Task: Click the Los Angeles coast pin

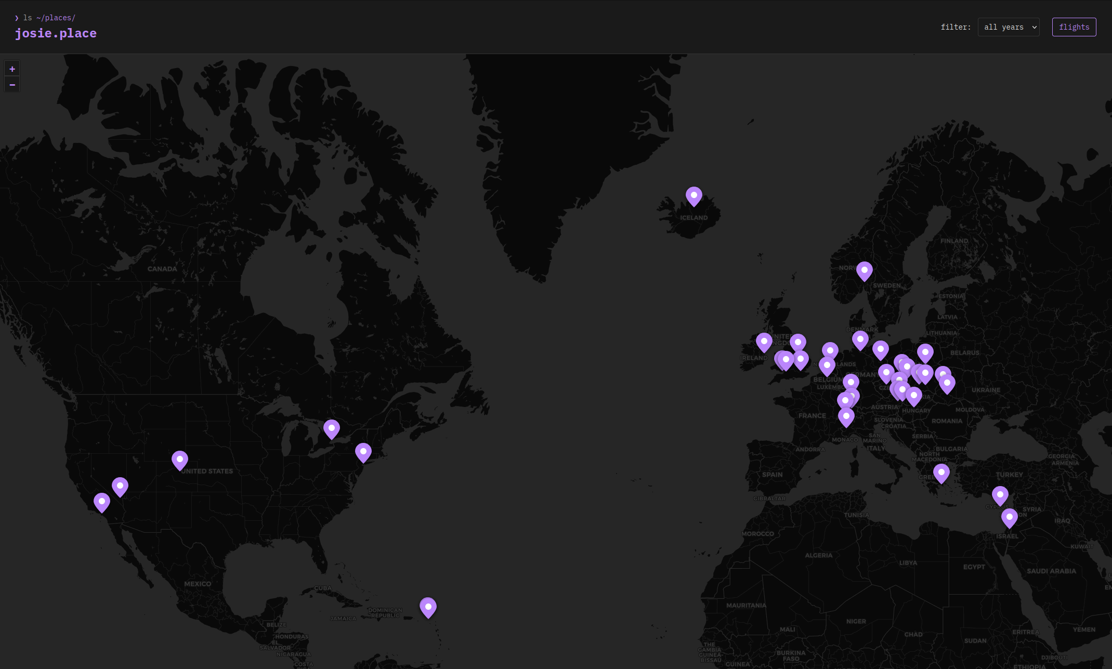Action: pyautogui.click(x=101, y=502)
